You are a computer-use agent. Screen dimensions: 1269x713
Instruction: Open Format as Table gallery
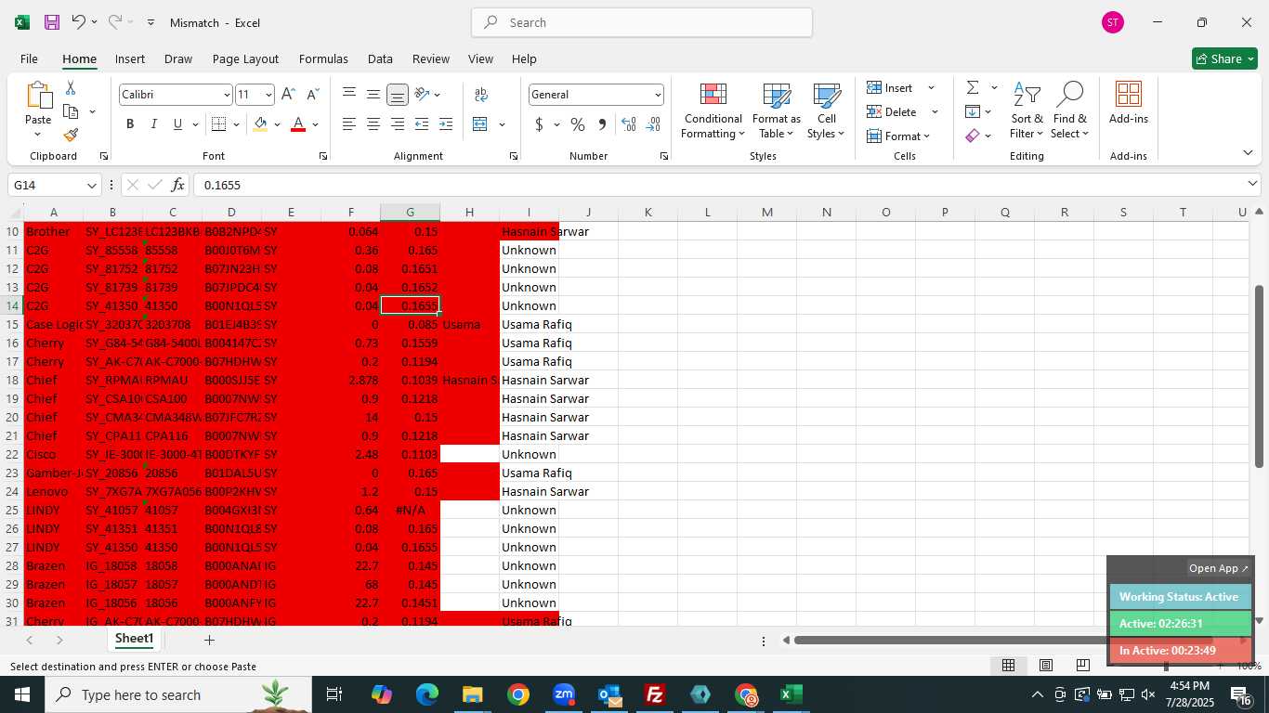point(777,112)
